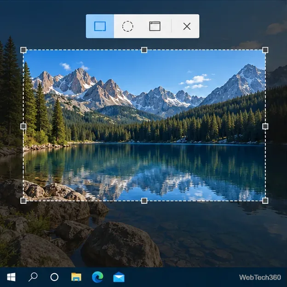Switch to window snip mode
Viewport: 287px width, 287px height.
point(155,26)
